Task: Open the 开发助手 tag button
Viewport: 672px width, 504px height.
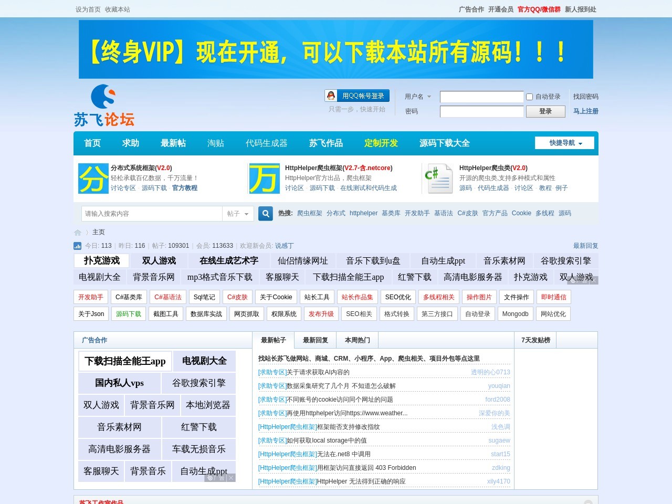Action: 91,297
